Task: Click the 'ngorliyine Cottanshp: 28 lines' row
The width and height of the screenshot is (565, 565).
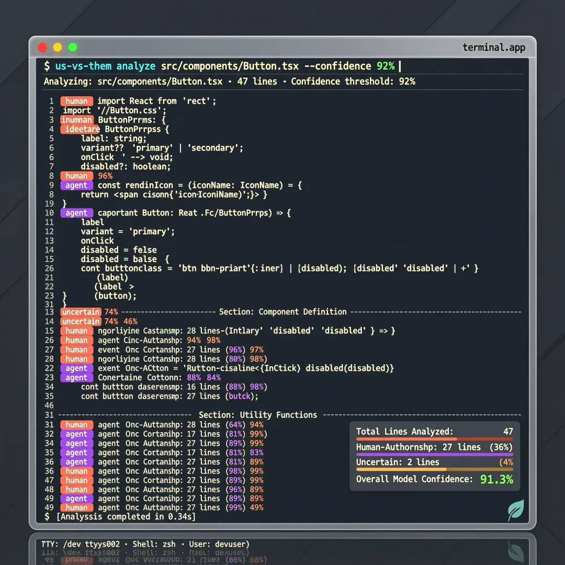Action: coord(183,359)
